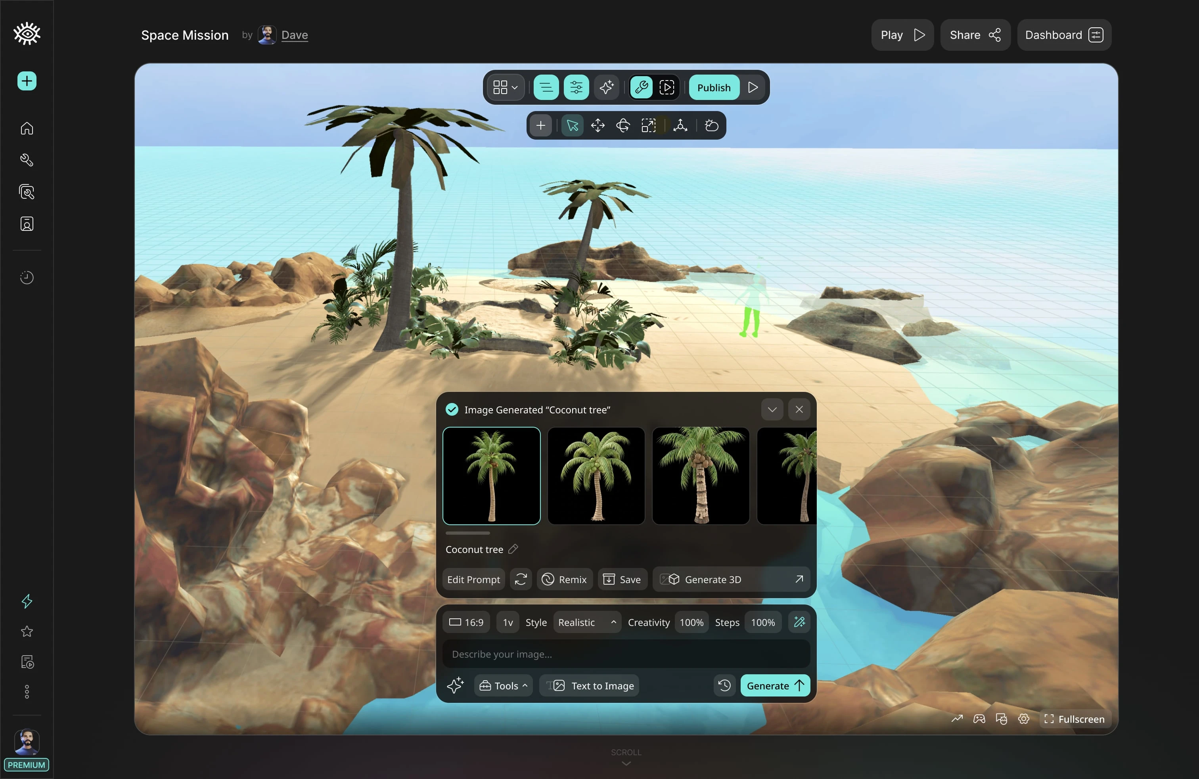The width and height of the screenshot is (1199, 779).
Task: Toggle the sliders properties panel button
Action: coord(576,88)
